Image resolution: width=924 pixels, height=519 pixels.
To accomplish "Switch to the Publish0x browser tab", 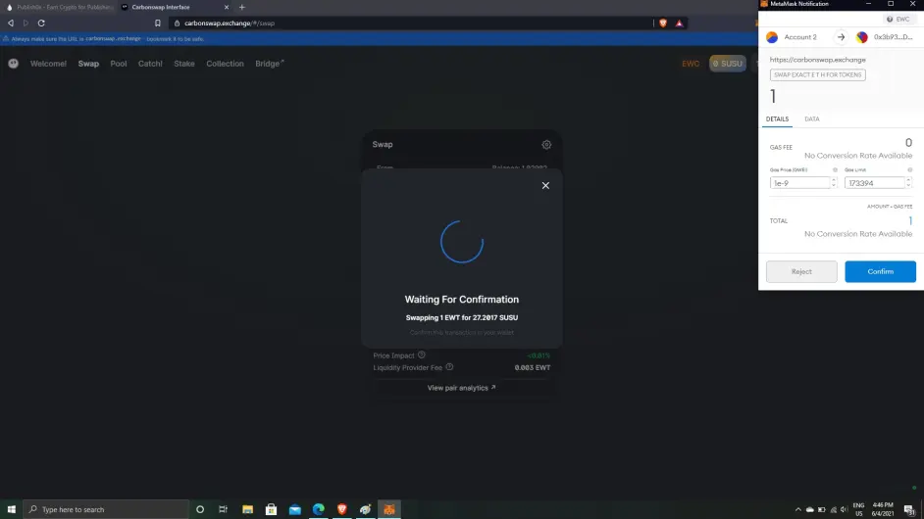I will (x=60, y=7).
